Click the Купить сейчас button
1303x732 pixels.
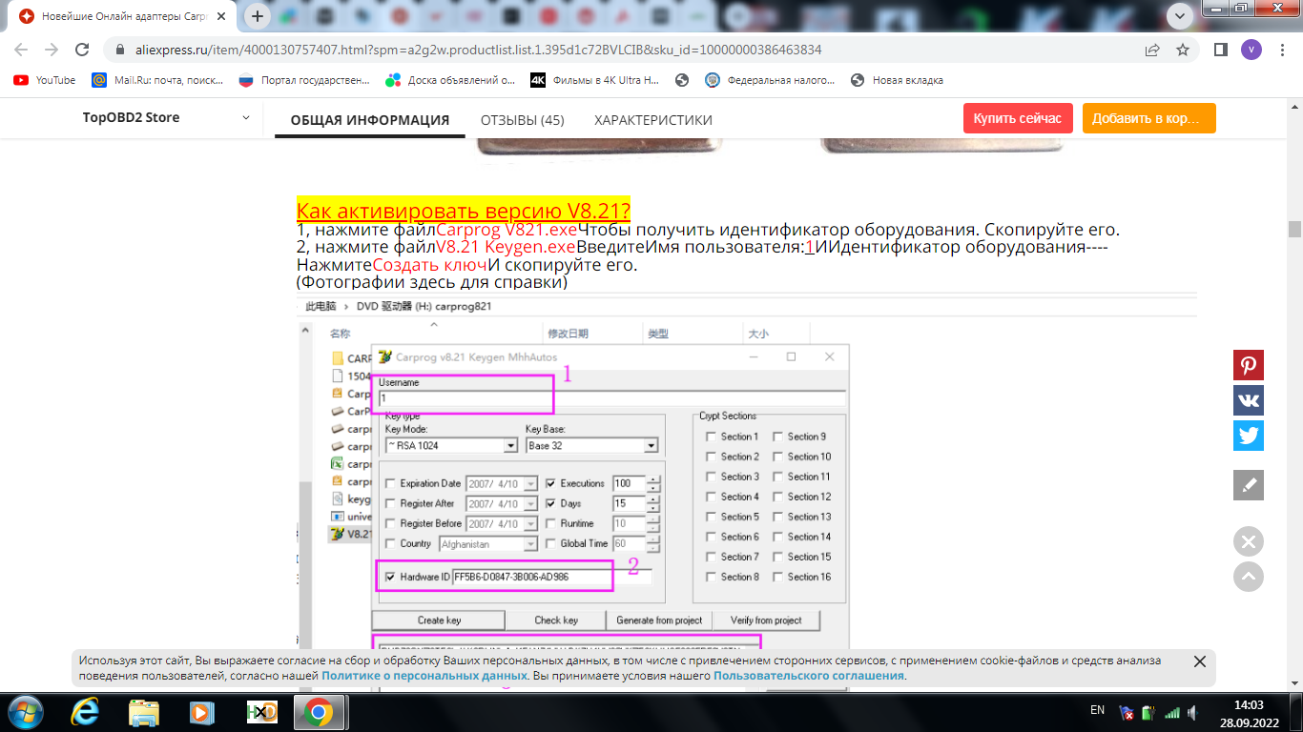click(x=1018, y=118)
